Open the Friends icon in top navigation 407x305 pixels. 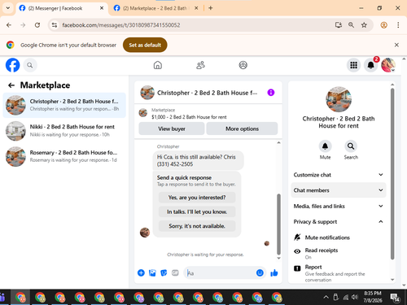pos(200,65)
